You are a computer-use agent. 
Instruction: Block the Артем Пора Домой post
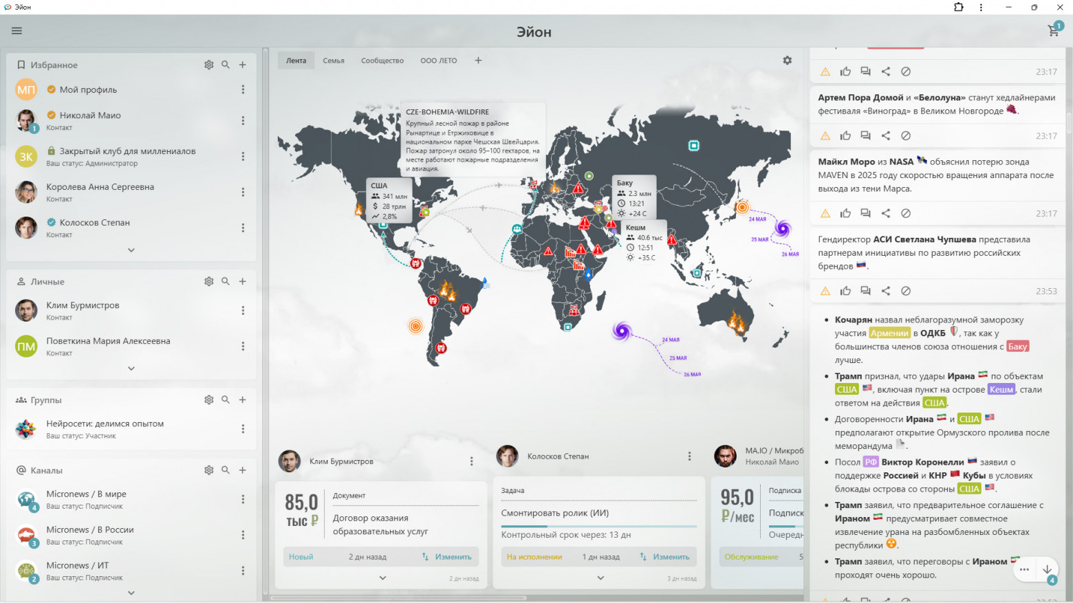click(x=906, y=135)
